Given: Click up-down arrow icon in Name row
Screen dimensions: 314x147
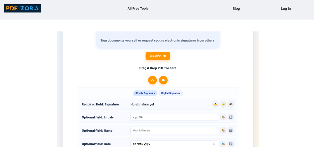Looking at the screenshot, I should [231, 130].
